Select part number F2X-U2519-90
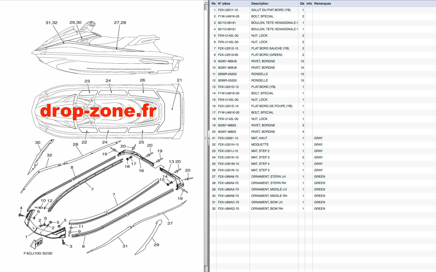Viewport: 436px width, 272px height. [x=228, y=55]
